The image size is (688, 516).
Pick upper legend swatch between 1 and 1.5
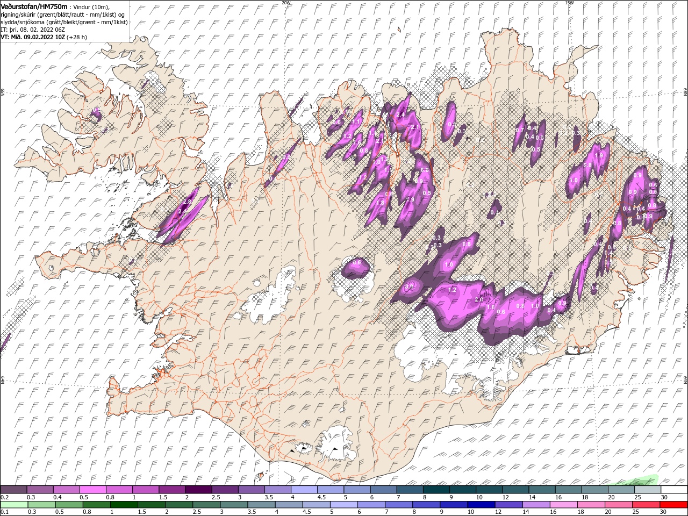tap(145, 490)
